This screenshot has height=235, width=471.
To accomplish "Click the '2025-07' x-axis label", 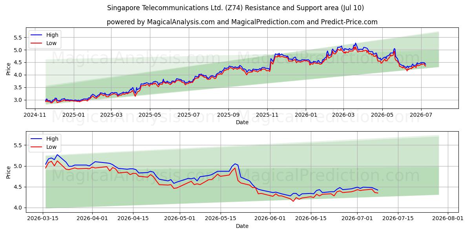I will point(189,115).
